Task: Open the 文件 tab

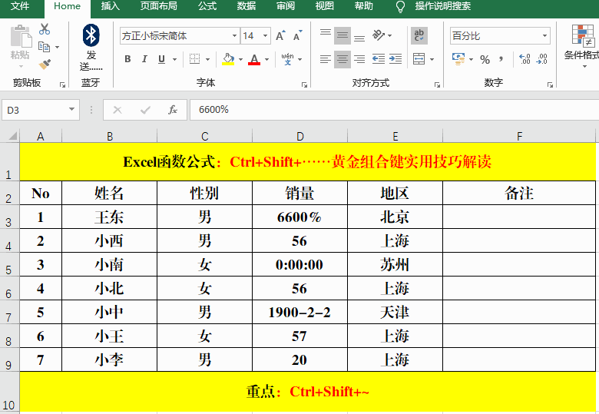Action: [x=20, y=6]
